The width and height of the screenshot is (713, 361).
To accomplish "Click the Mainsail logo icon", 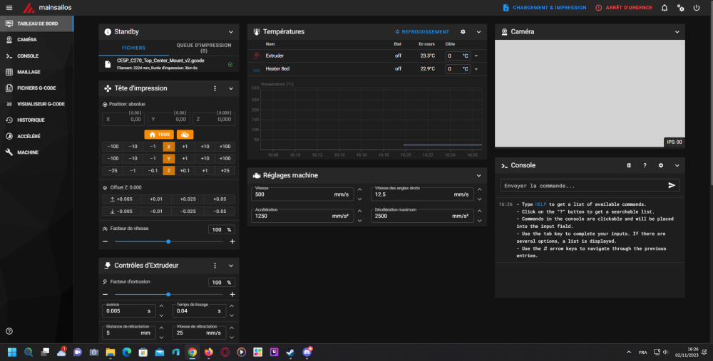I will [29, 8].
